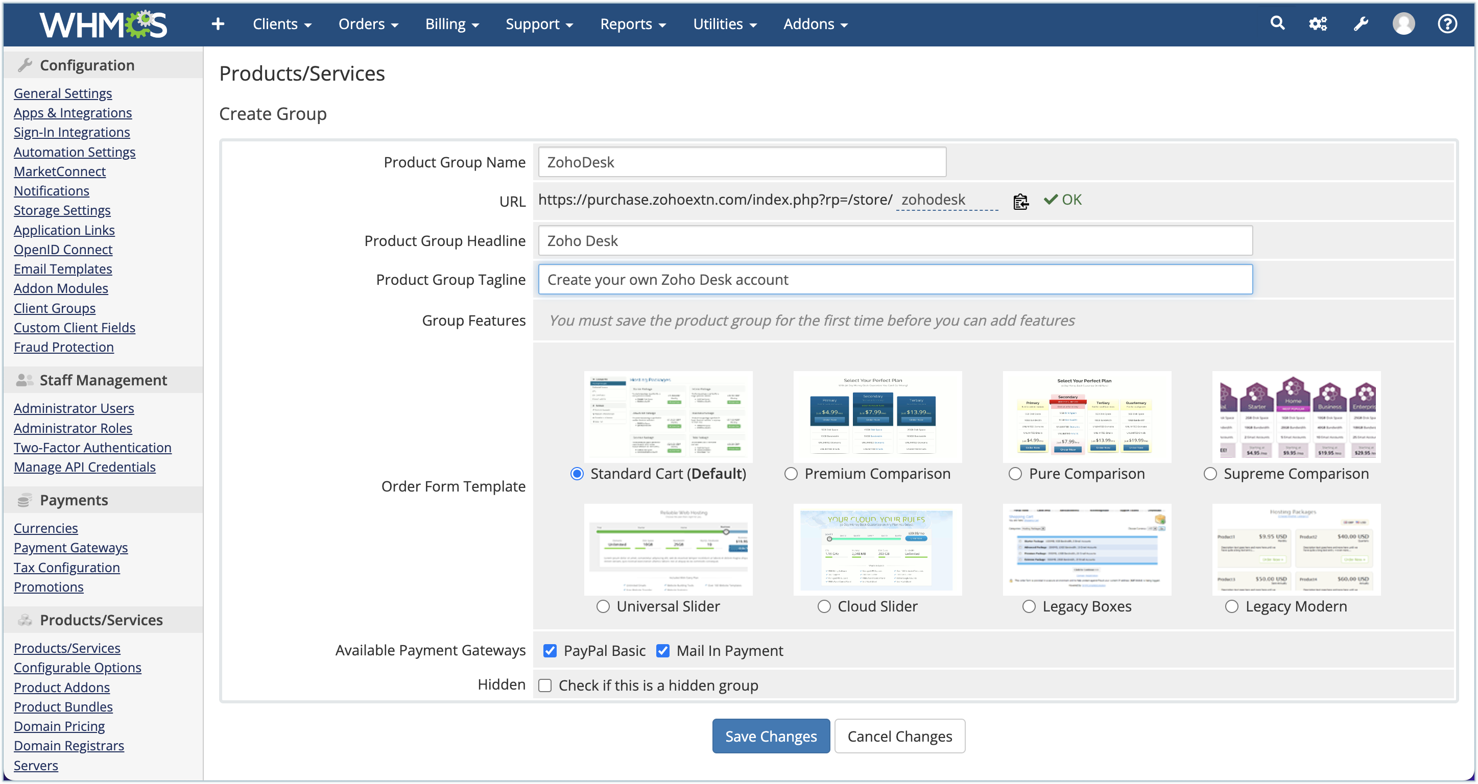Open the search magnifier icon

point(1277,23)
